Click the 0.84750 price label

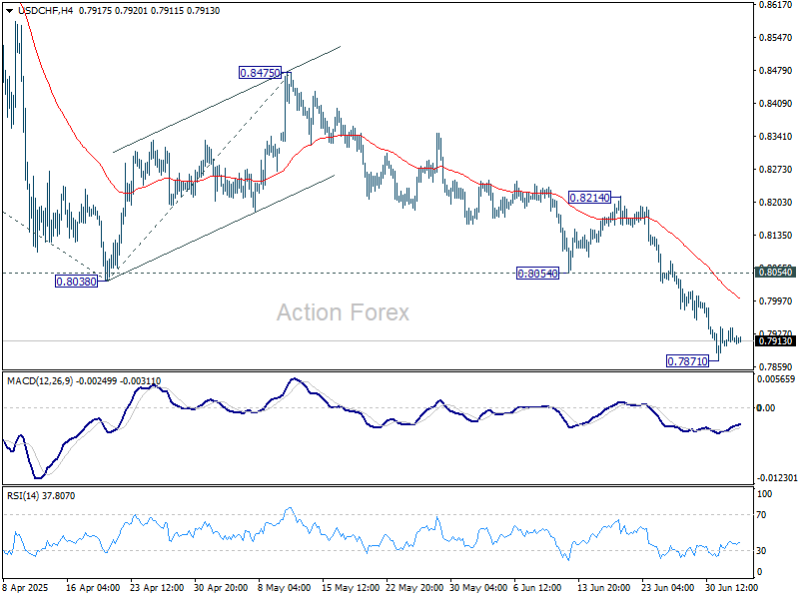tap(261, 73)
